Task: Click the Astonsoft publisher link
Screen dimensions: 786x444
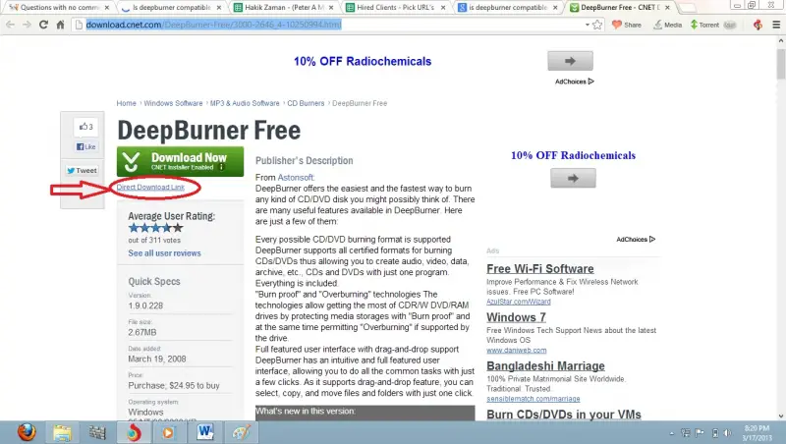Action: click(296, 178)
